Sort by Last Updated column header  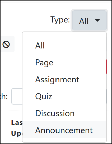pos(17,128)
